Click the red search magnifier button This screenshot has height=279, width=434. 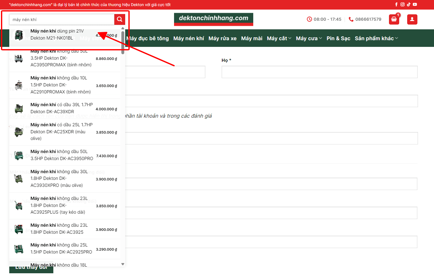coord(119,19)
